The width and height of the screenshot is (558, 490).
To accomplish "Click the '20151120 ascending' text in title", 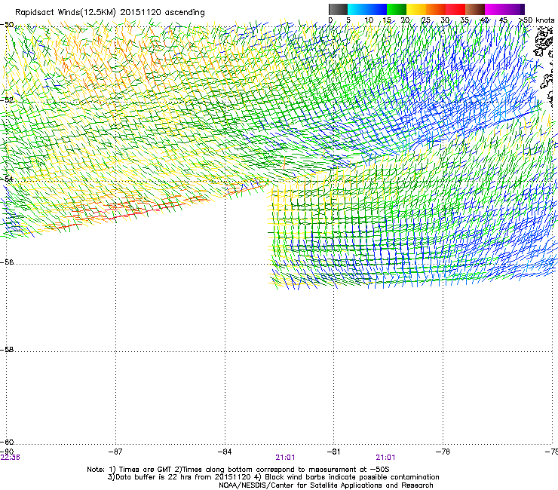I will tap(162, 13).
